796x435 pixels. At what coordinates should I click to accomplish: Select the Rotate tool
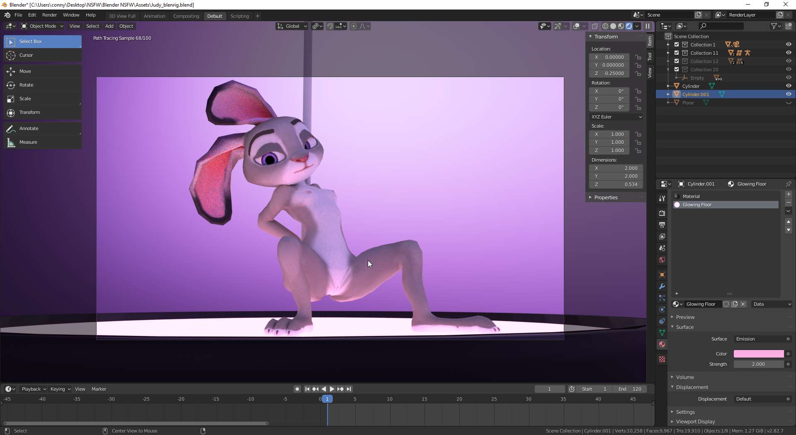coord(26,85)
